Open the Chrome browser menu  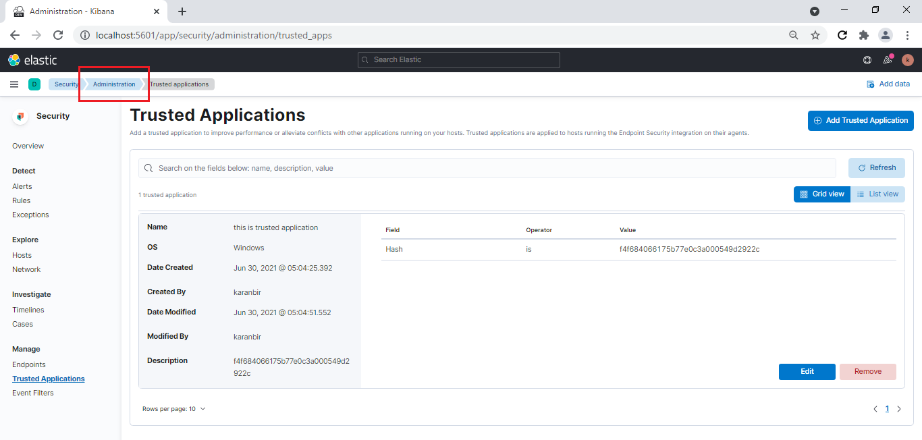[907, 34]
